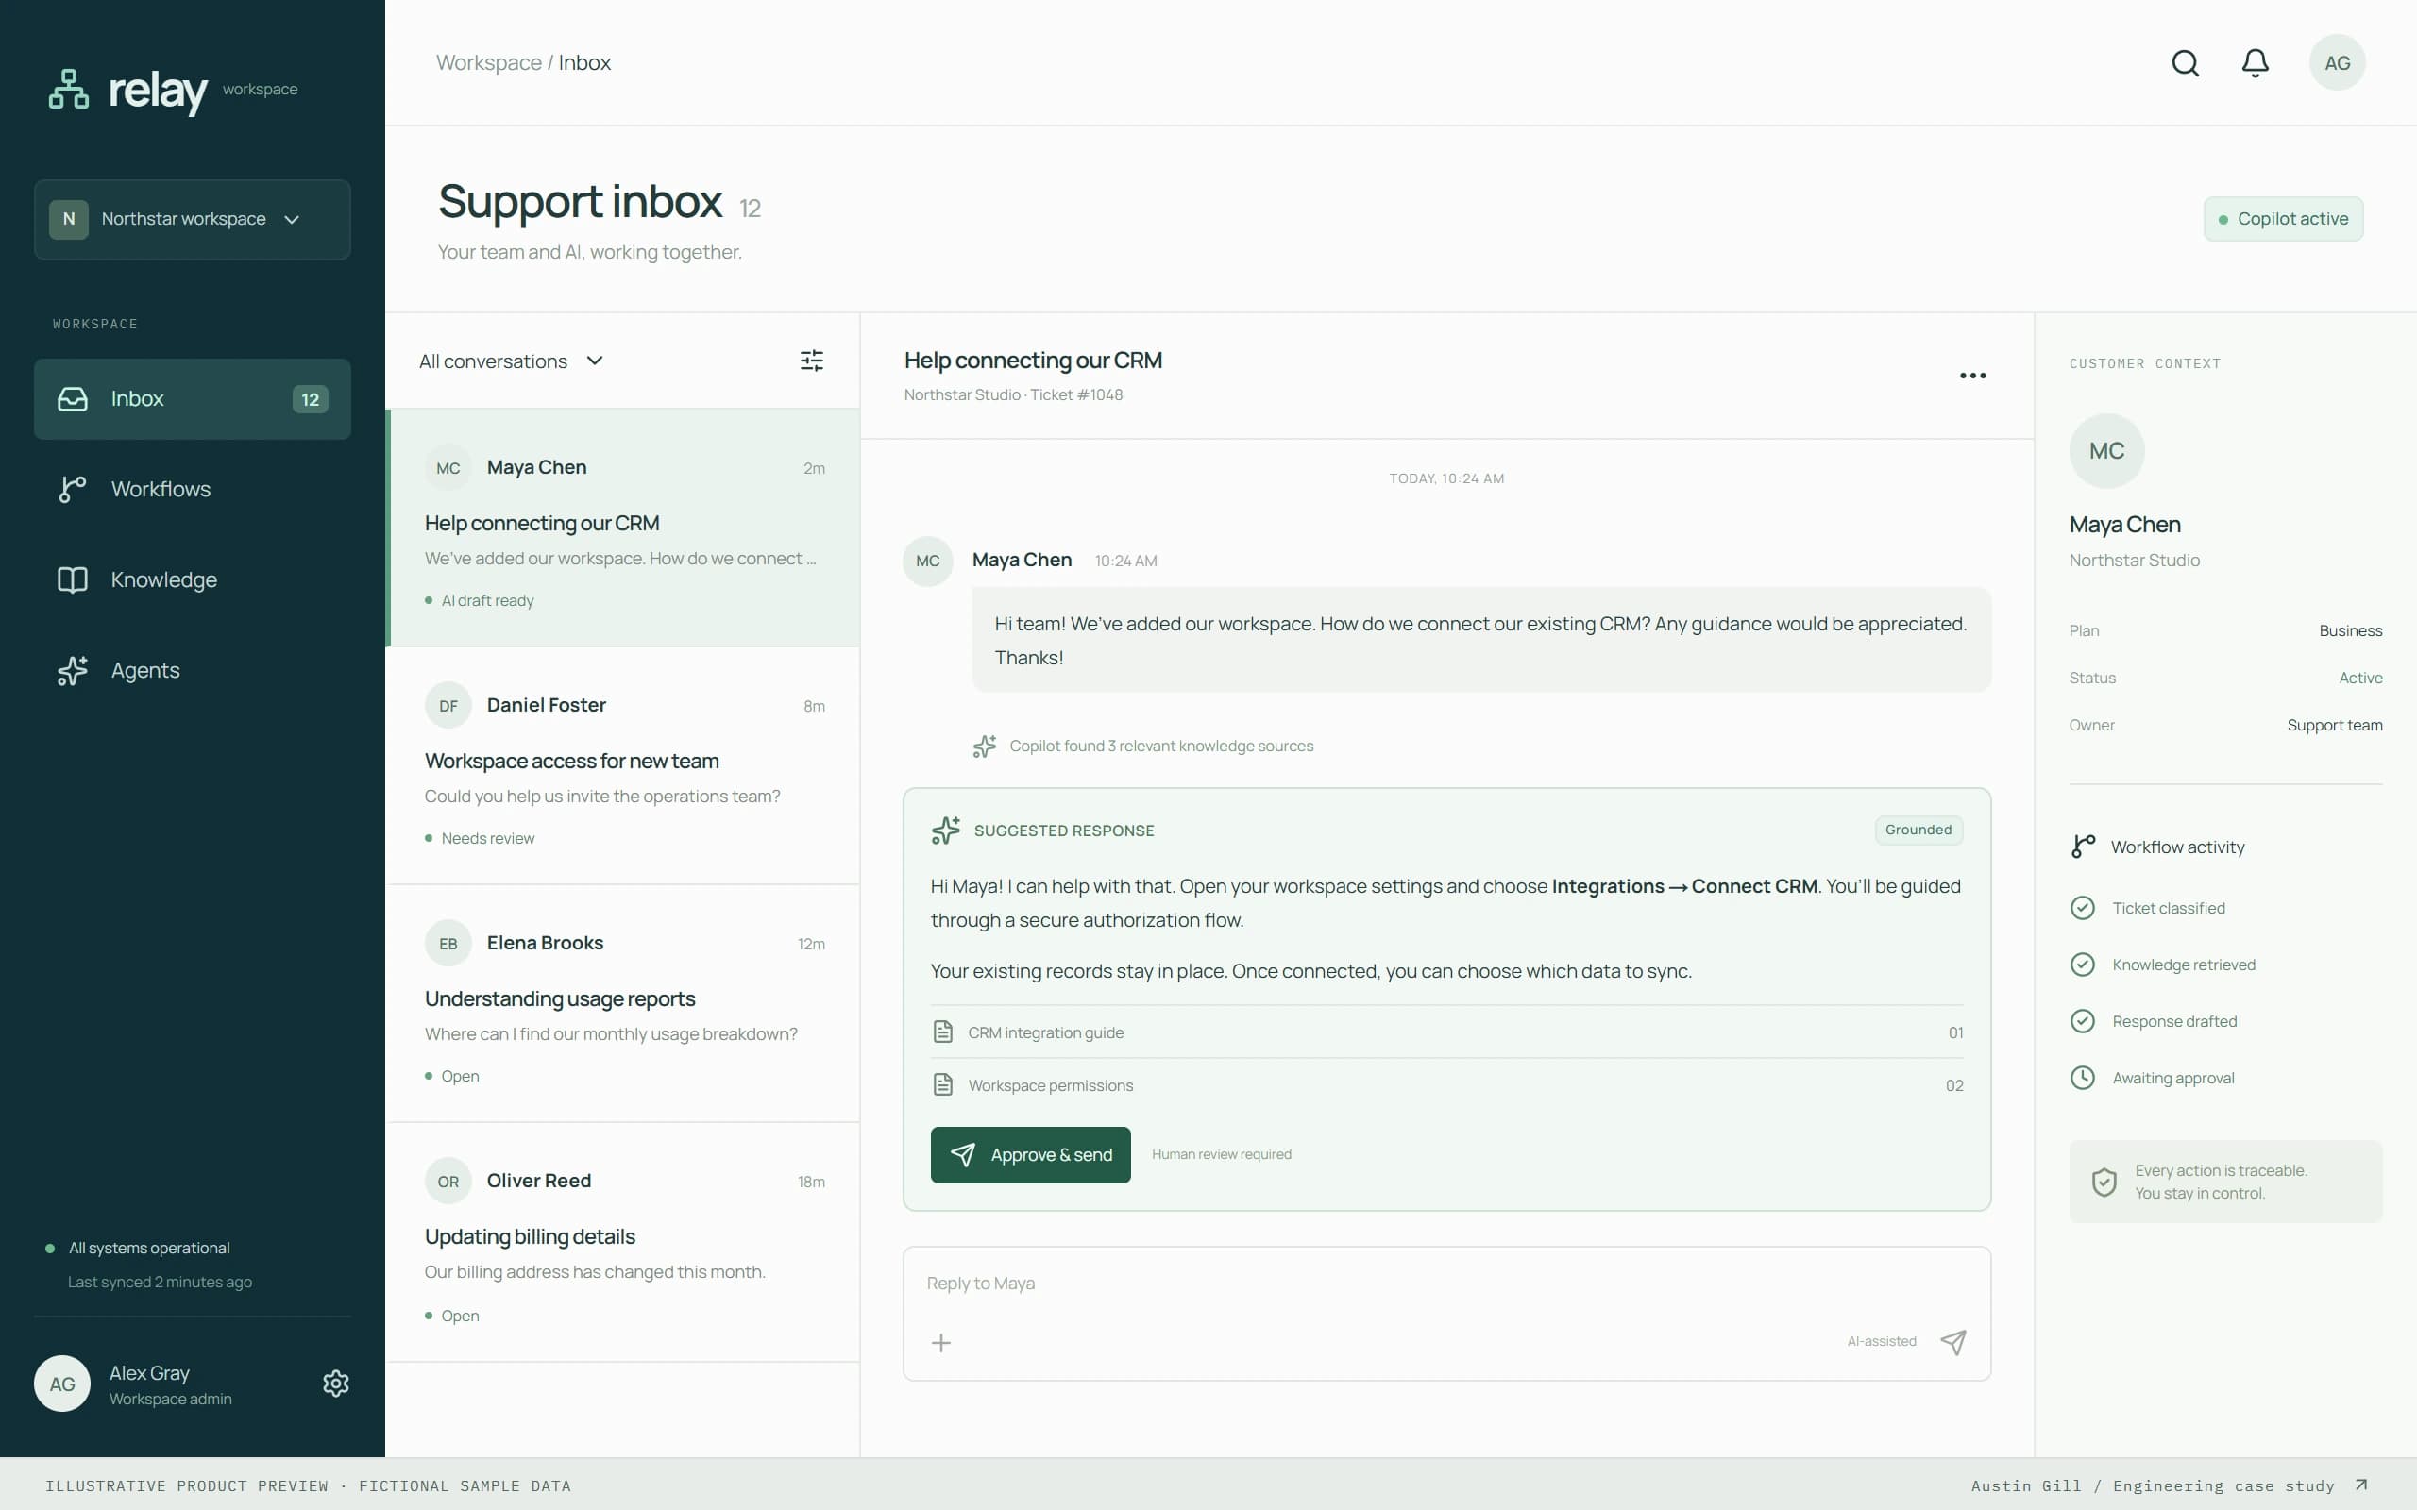Open conversation filter settings icon

[812, 361]
